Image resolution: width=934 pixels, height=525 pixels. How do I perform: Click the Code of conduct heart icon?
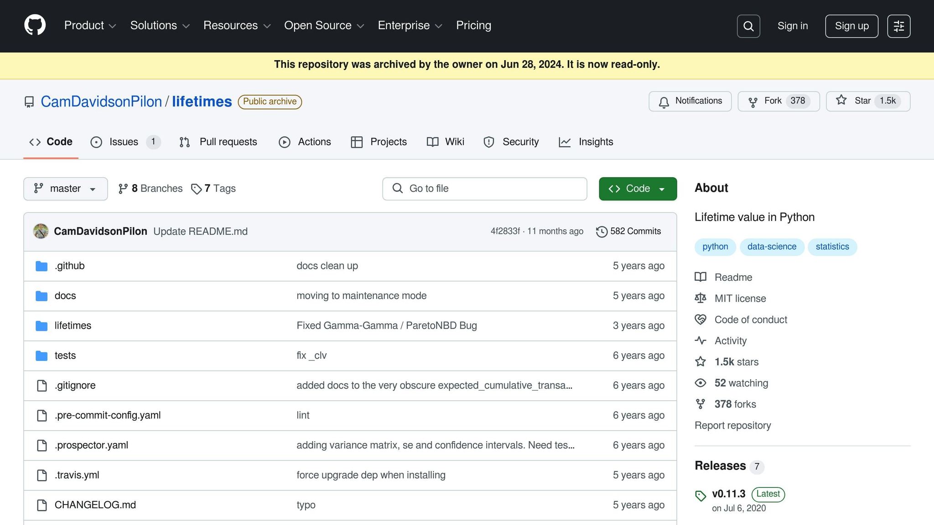700,319
